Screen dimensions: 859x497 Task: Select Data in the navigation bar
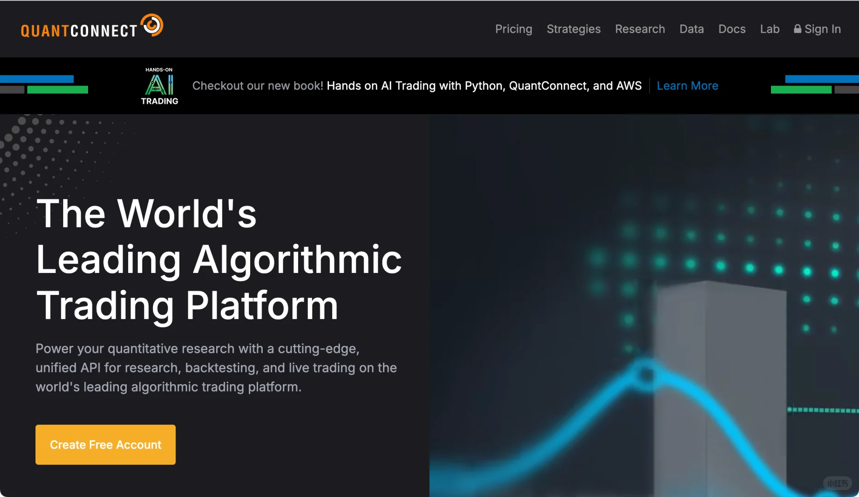[691, 29]
